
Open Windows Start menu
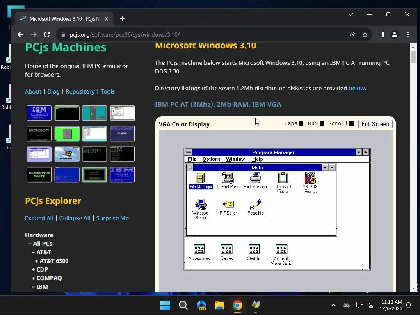[165, 305]
